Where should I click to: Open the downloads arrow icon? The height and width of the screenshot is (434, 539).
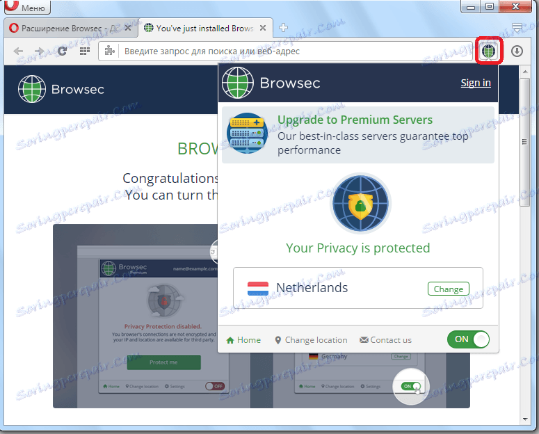517,51
